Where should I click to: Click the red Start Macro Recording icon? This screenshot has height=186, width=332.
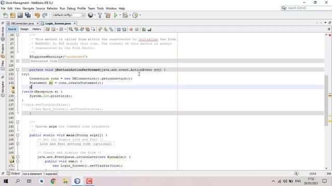131,29
